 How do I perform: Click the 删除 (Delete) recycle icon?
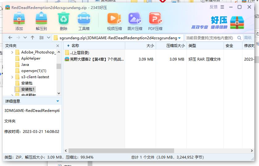[64, 19]
